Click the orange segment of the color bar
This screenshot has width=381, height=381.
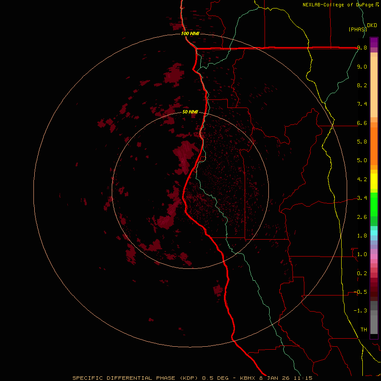click(374, 146)
